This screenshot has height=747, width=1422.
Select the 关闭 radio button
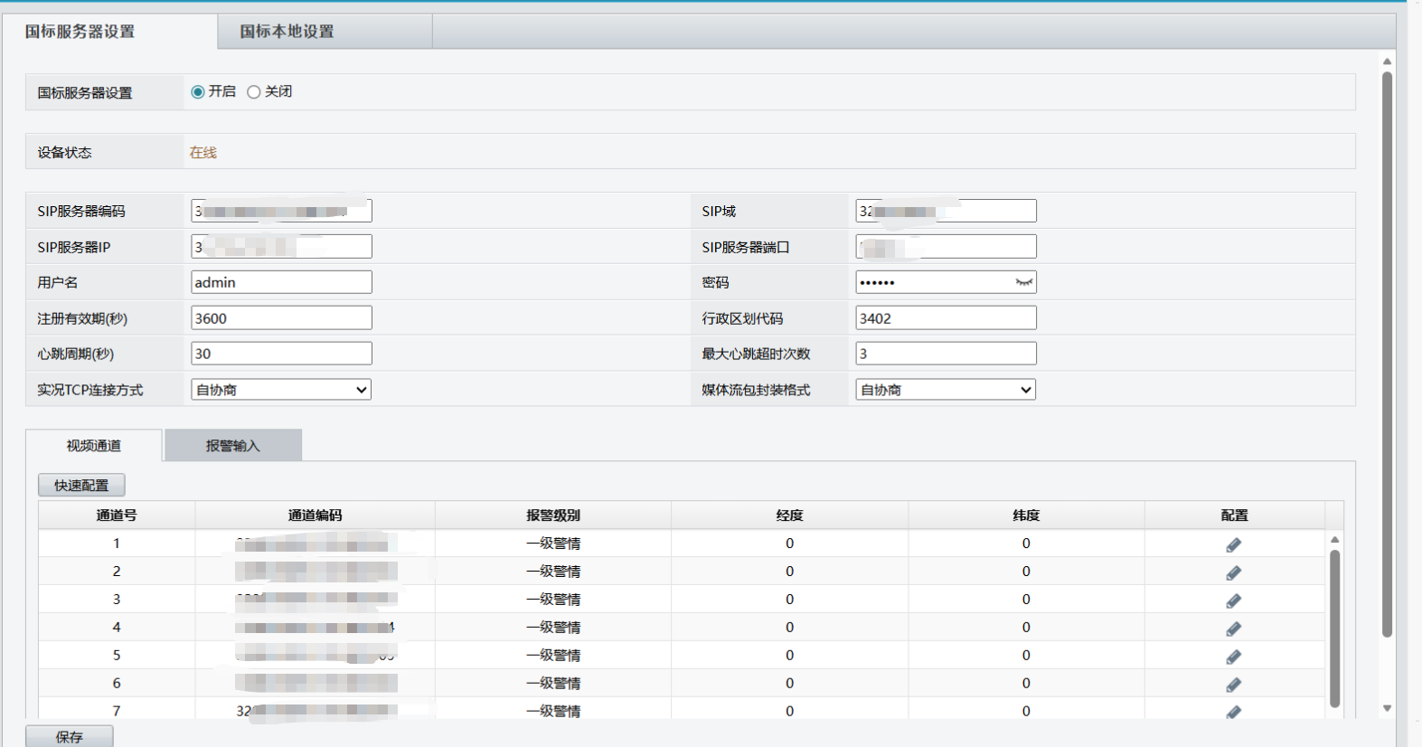[x=254, y=92]
